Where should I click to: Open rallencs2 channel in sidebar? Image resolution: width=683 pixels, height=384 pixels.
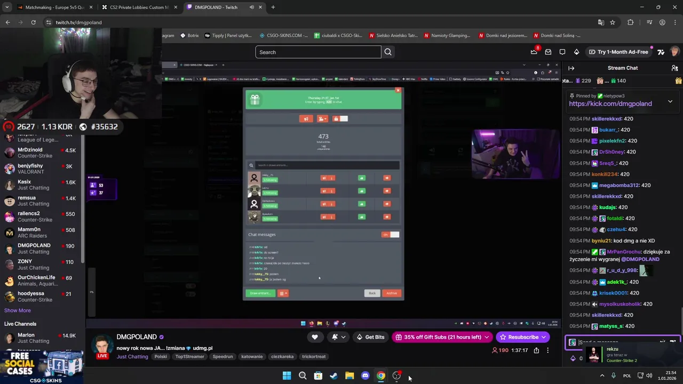click(42, 217)
